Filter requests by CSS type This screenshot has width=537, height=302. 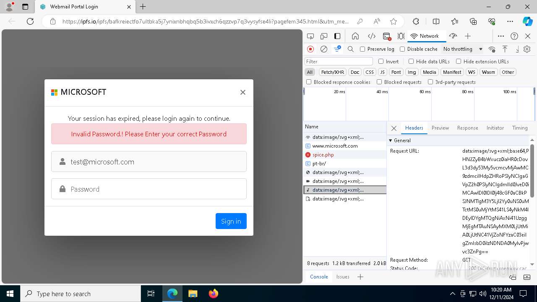point(369,72)
